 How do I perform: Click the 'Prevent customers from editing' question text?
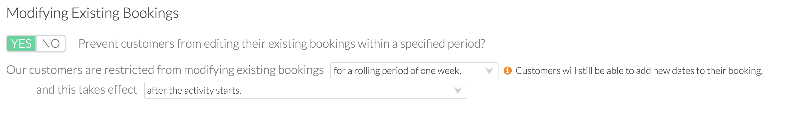coord(282,44)
